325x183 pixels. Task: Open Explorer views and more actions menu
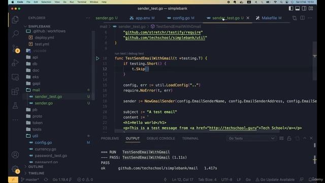(88, 18)
